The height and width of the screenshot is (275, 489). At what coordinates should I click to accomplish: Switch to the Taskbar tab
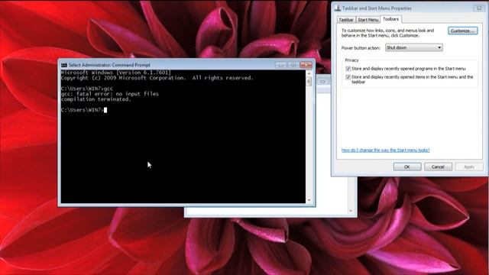point(346,20)
